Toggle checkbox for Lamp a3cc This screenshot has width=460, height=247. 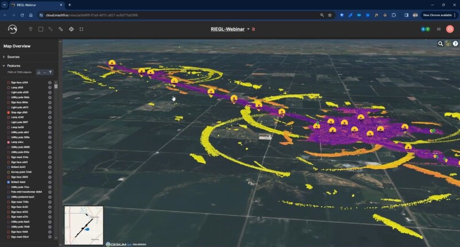[x=8, y=142]
